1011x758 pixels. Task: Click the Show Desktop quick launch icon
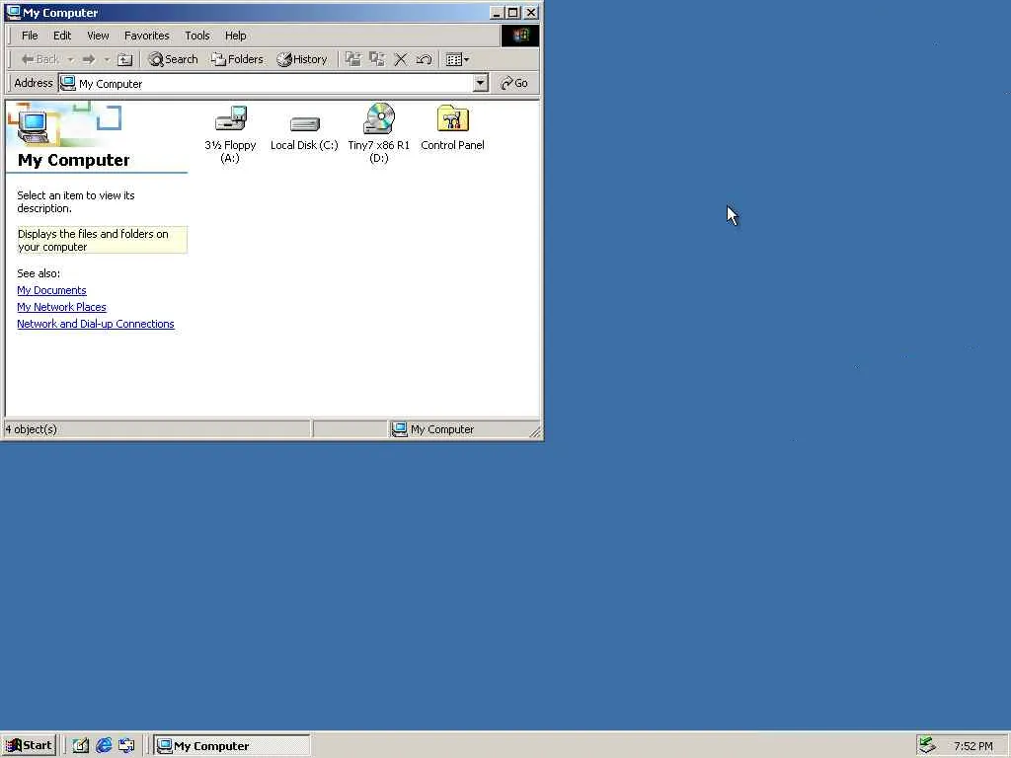80,746
